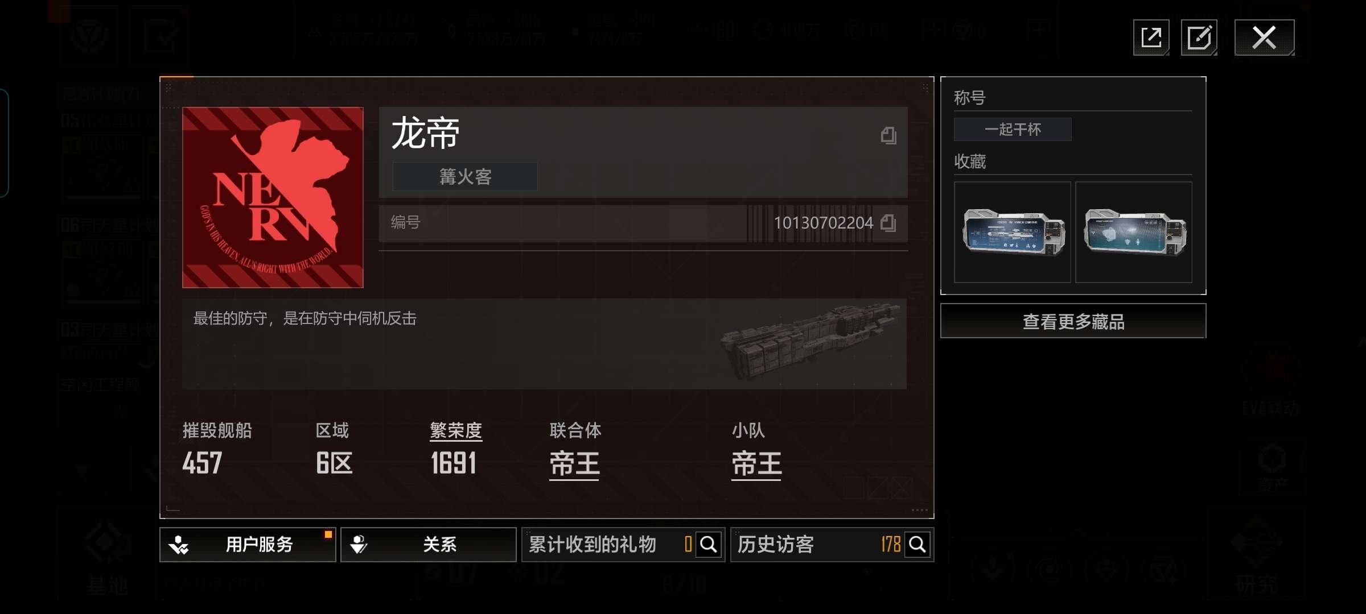Open the 历史访客 magnifier icon
This screenshot has height=614, width=1366.
pos(917,545)
